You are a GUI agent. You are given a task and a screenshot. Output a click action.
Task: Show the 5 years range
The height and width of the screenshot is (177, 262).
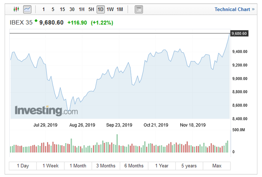coord(189,166)
